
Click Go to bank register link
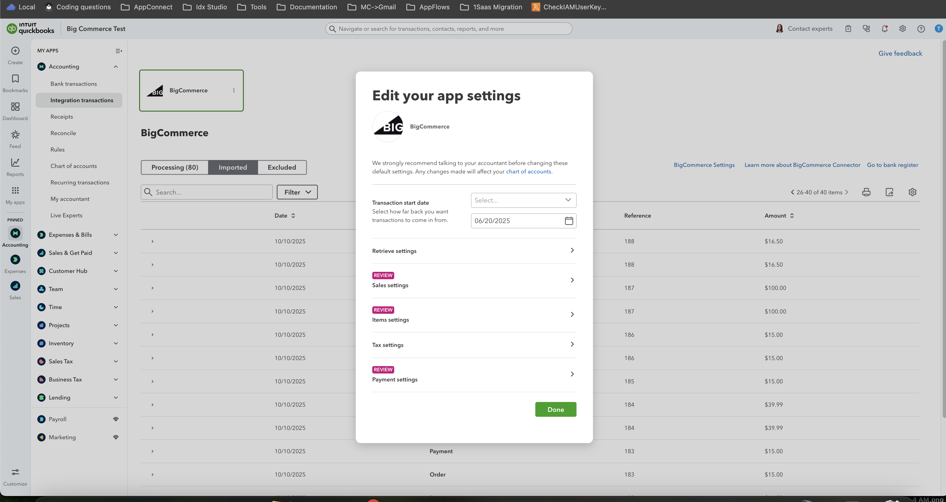click(x=892, y=165)
